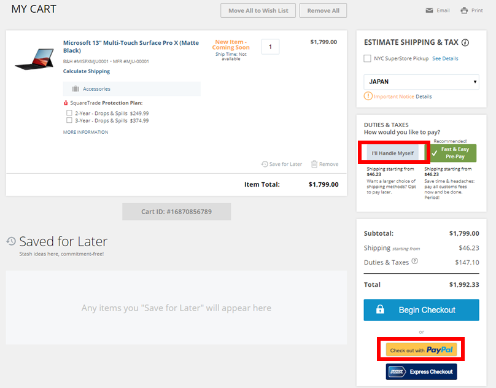Click the Save for Later text link

point(285,164)
